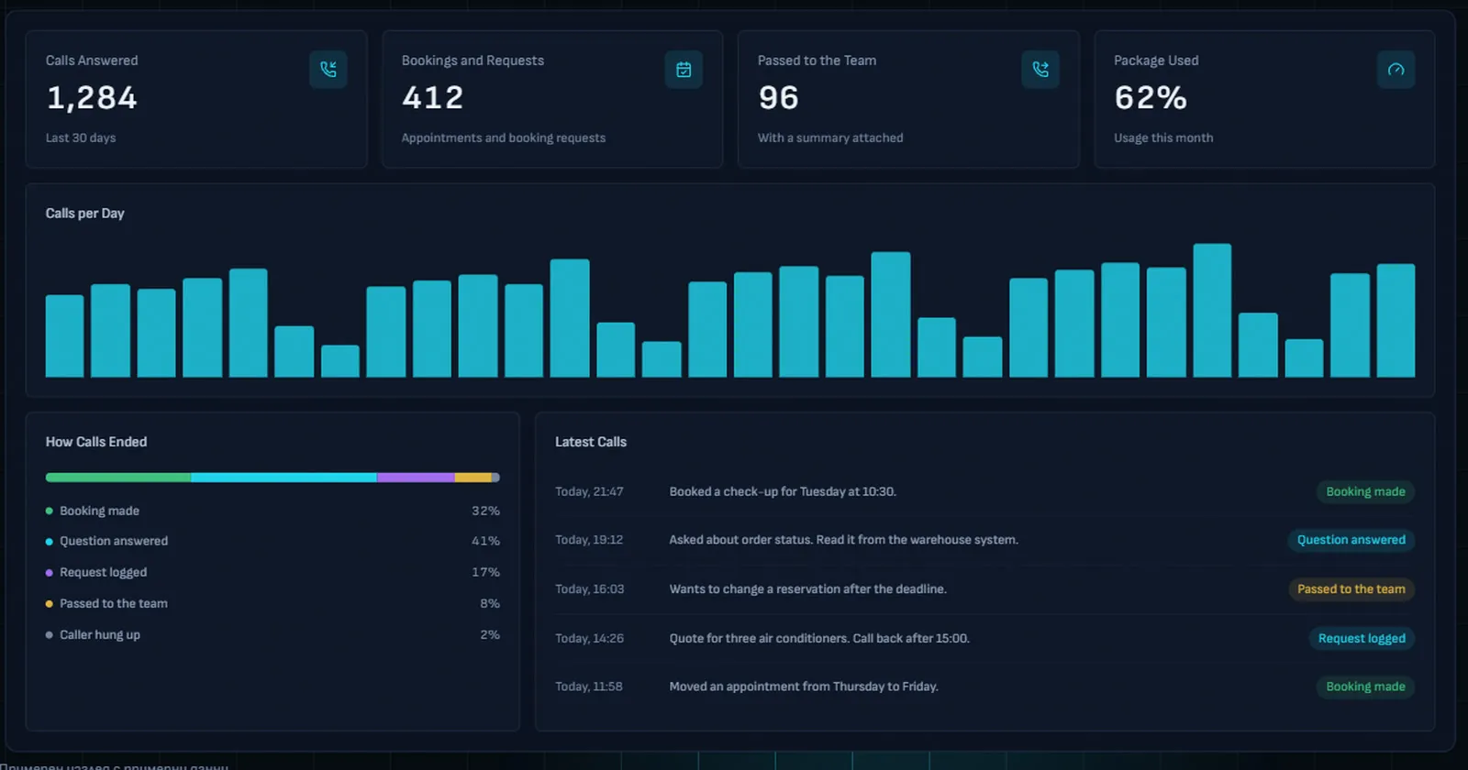
Task: Click the cyan segment of How Calls Ended bar
Action: point(284,478)
